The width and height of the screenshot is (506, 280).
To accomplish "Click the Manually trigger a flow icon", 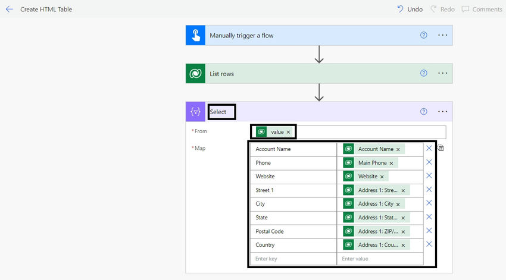I will point(195,35).
